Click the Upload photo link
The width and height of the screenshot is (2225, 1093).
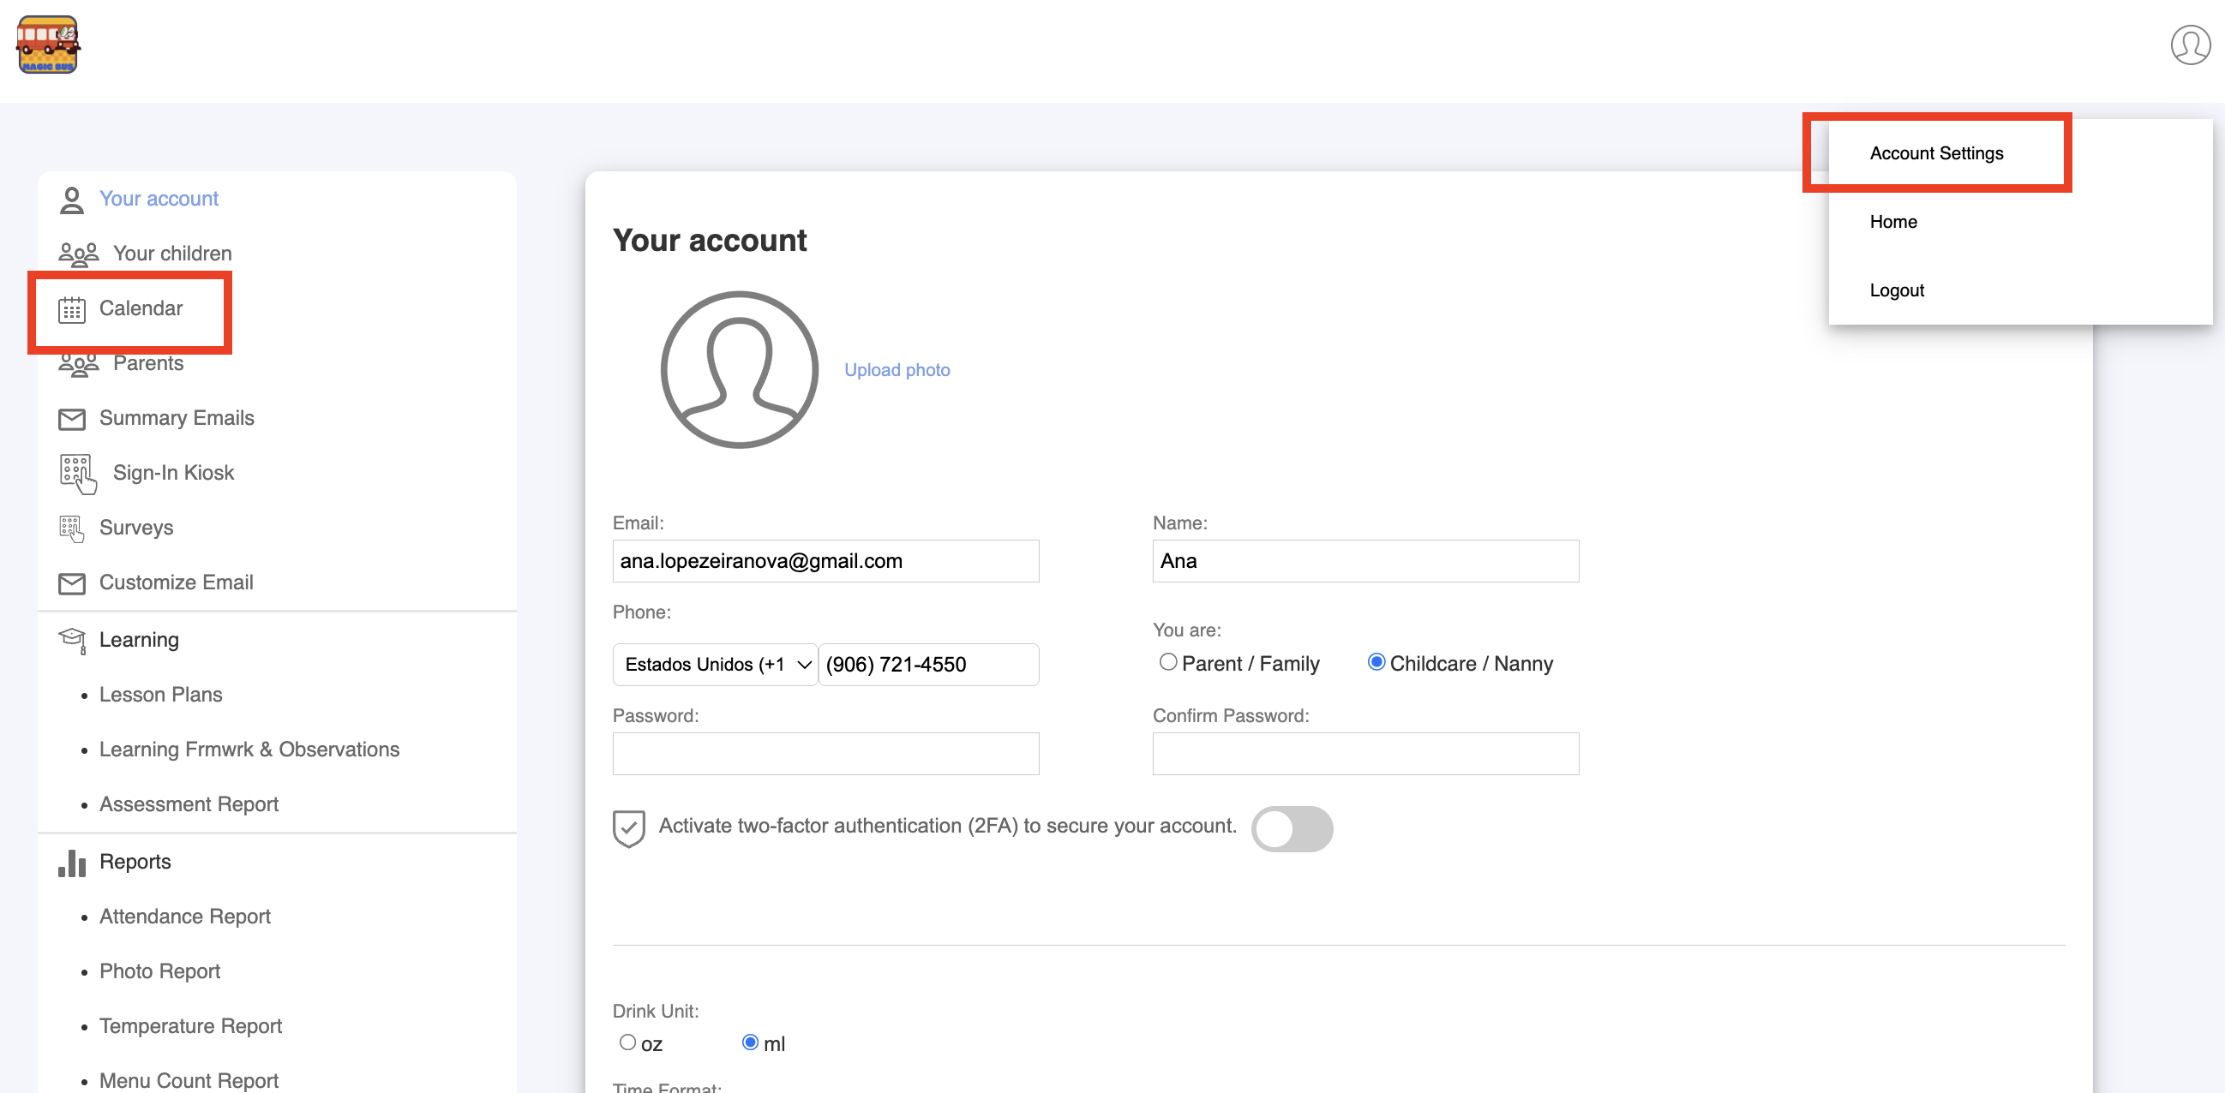(x=897, y=369)
